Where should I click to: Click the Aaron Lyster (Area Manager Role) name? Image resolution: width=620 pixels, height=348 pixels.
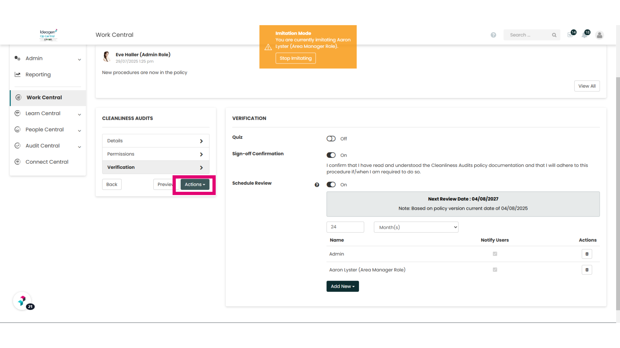[367, 270]
